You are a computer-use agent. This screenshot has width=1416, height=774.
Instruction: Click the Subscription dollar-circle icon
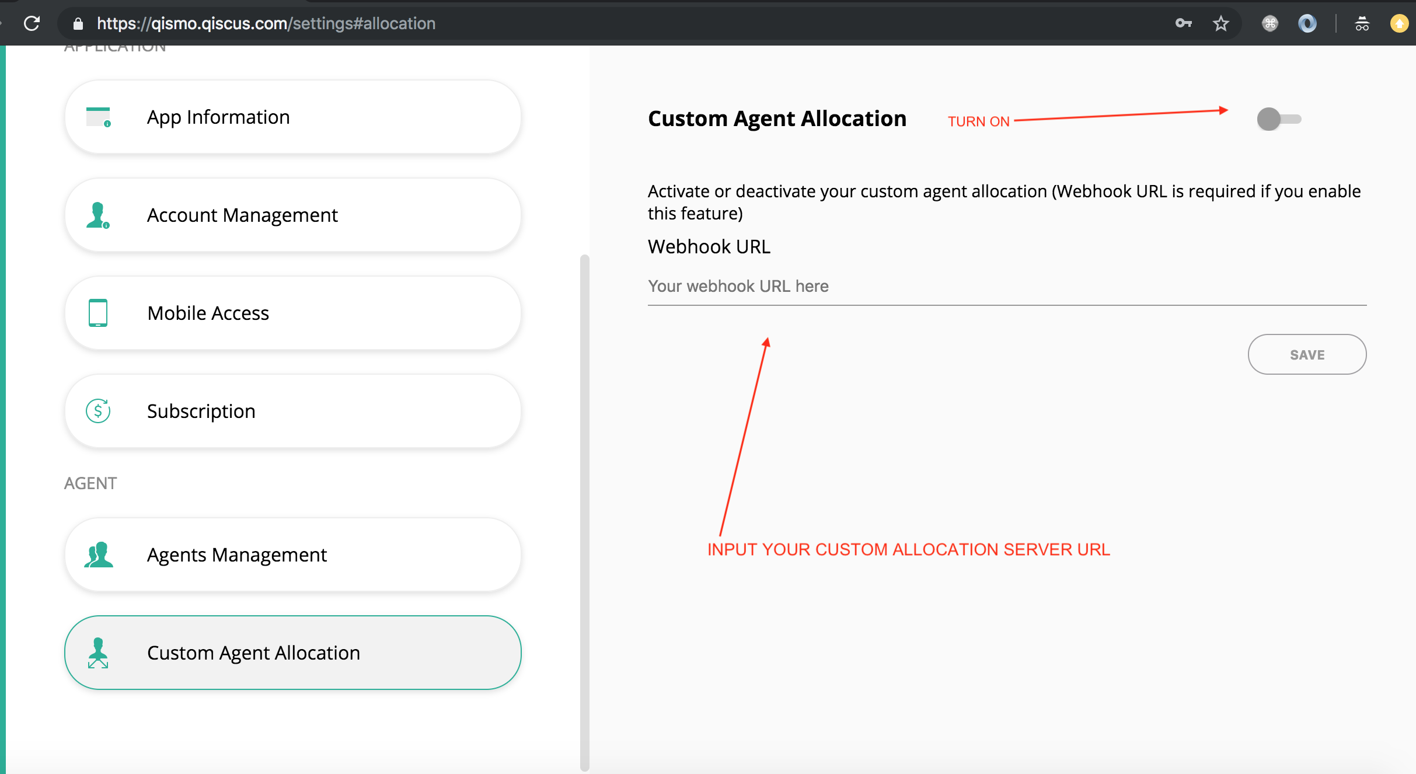(x=98, y=412)
